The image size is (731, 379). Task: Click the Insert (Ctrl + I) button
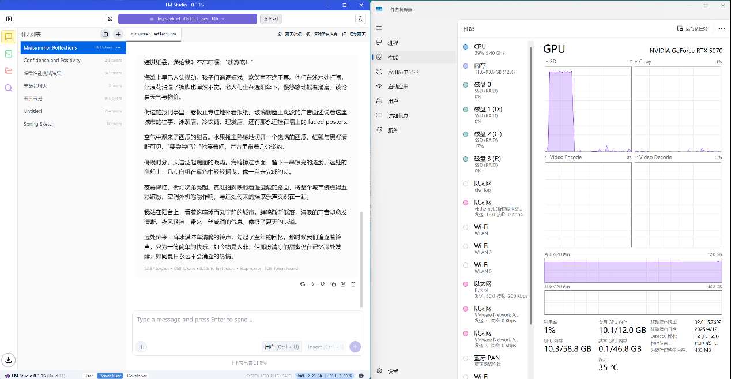(x=326, y=347)
